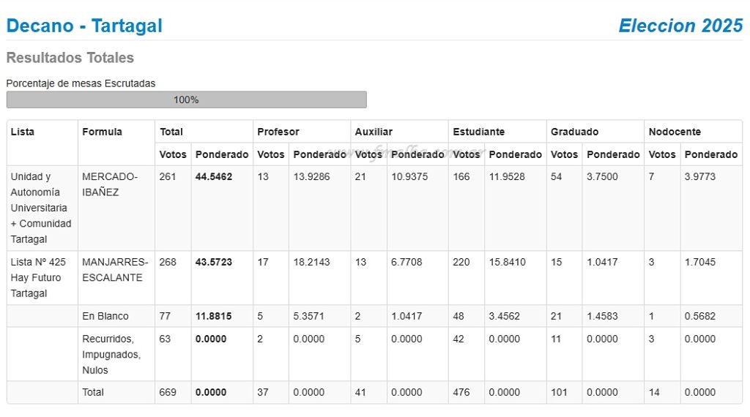This screenshot has height=417, width=750.
Task: Click the Decano - Tartagal page heading
Action: pos(84,26)
